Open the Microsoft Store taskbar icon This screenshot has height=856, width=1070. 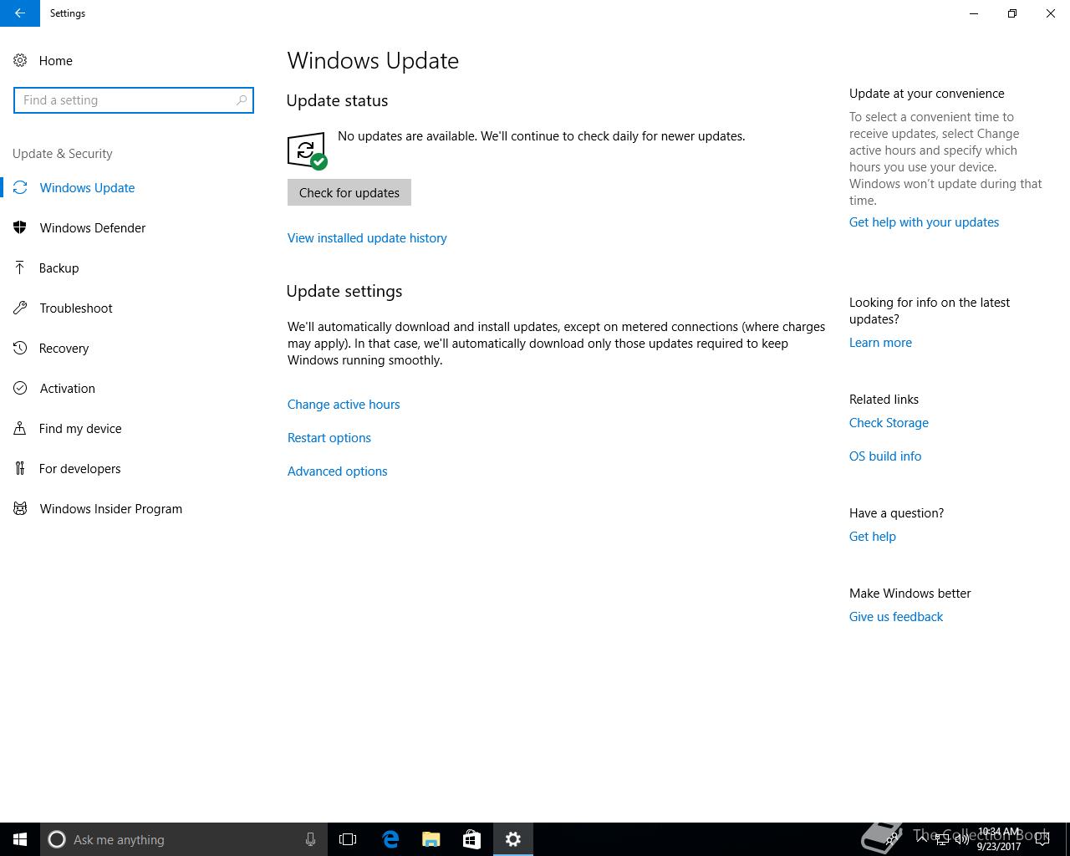(x=471, y=839)
